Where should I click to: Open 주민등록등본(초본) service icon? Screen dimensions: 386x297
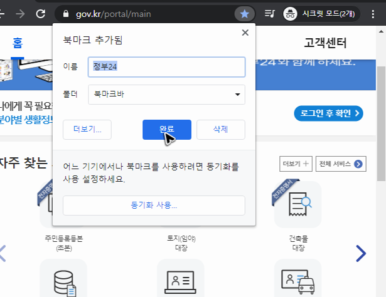46,204
